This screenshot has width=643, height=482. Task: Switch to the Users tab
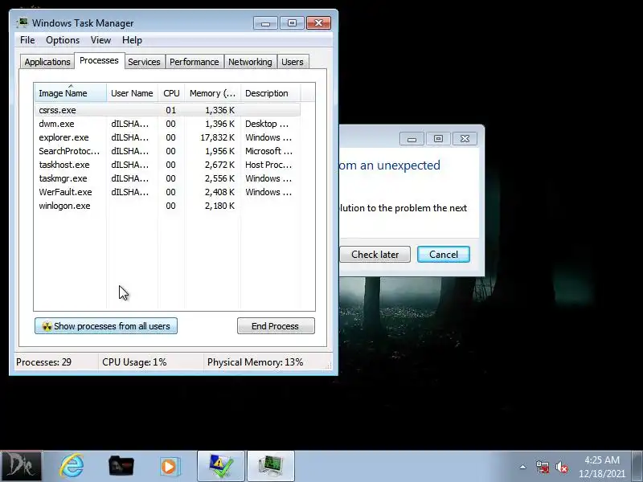tap(293, 62)
